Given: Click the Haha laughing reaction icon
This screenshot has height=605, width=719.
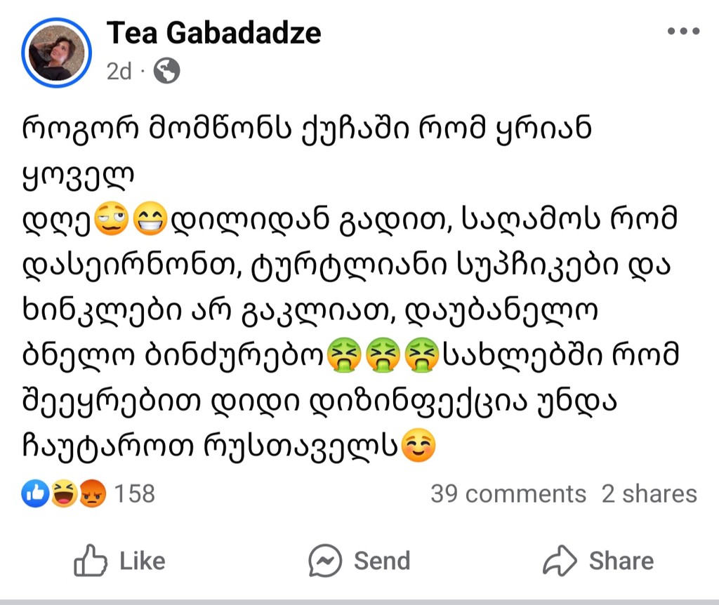Looking at the screenshot, I should click(64, 494).
